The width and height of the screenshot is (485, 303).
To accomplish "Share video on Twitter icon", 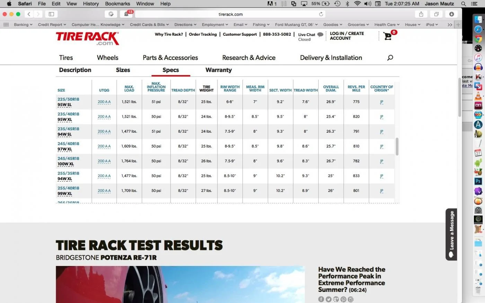I will (328, 299).
